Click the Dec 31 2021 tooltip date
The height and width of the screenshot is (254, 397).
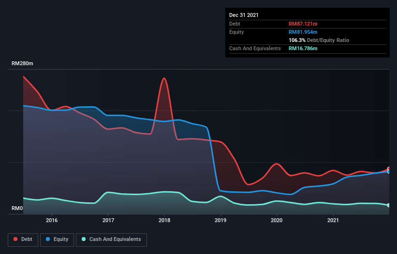(x=244, y=15)
